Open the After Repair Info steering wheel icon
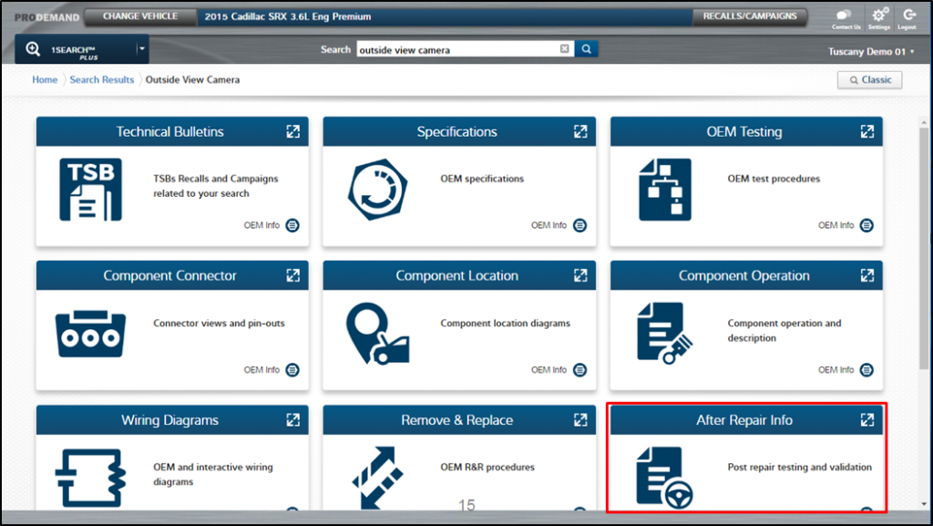The width and height of the screenshot is (933, 526). tap(664, 478)
